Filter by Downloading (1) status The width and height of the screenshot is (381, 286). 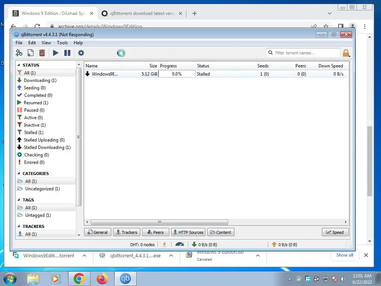(x=40, y=80)
